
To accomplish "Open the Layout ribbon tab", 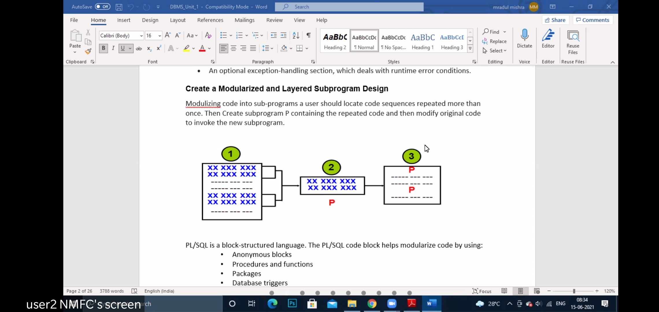I will 177,20.
